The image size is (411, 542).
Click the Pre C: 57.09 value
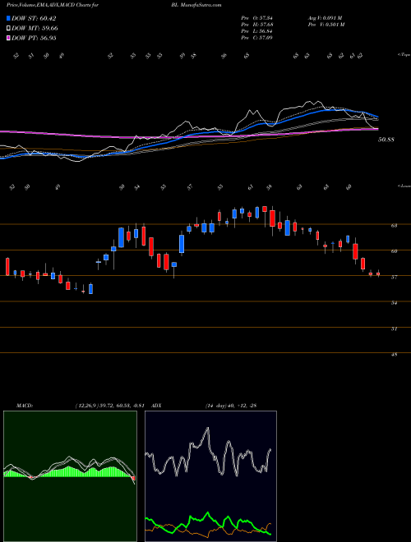click(x=256, y=37)
